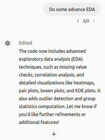105x140 pixels.
Task: Click the ChatGPT logo avatar
Action: tap(8, 43)
